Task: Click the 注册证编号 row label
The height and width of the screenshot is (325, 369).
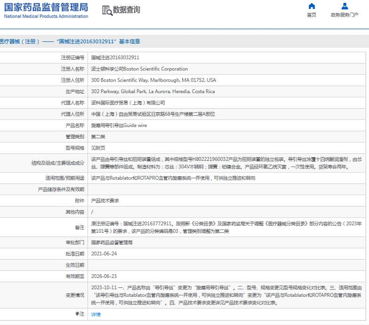Action: 72,57
